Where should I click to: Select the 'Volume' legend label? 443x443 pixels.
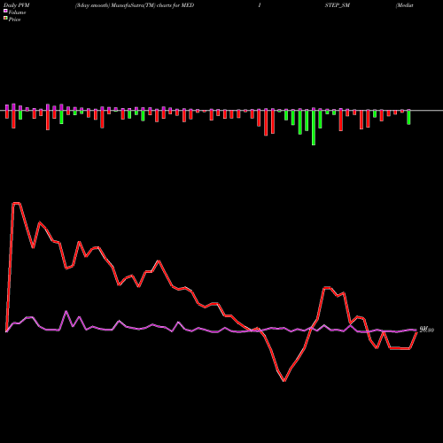(17, 12)
